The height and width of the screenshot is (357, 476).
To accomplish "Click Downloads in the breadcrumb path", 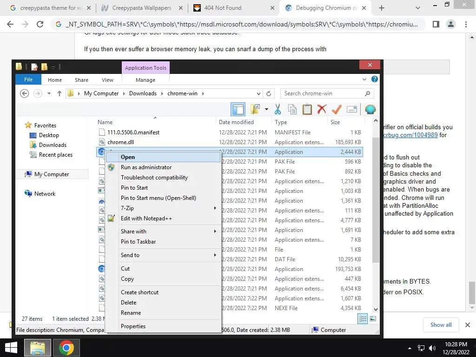I will point(143,93).
